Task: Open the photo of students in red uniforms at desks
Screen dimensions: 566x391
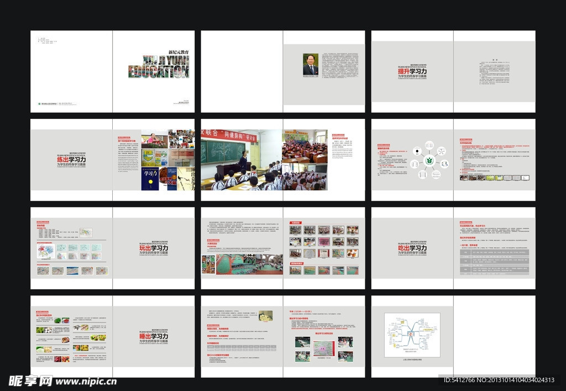Action: pos(305,146)
